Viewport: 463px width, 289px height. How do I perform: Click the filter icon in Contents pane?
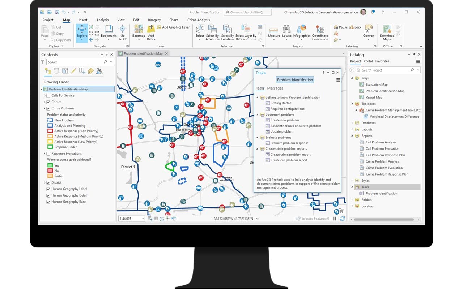[43, 62]
